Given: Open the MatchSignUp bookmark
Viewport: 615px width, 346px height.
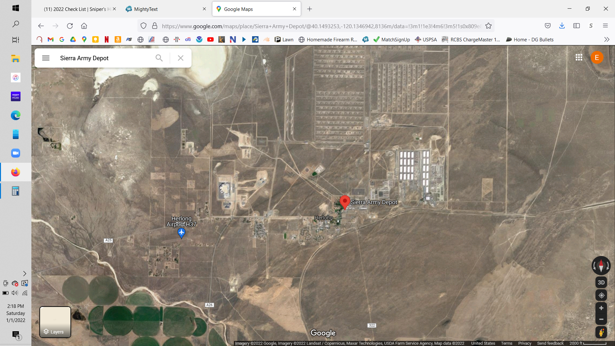Looking at the screenshot, I should tap(392, 39).
